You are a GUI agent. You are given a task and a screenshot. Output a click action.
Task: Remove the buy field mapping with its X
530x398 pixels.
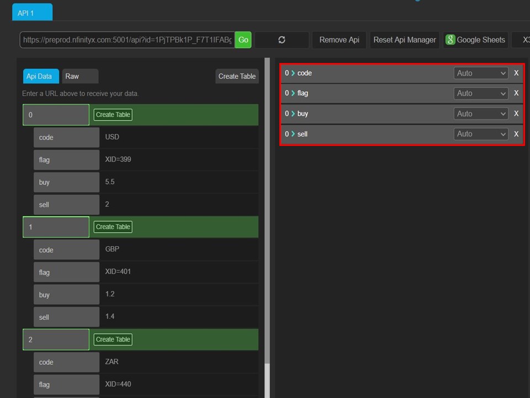pyautogui.click(x=516, y=113)
